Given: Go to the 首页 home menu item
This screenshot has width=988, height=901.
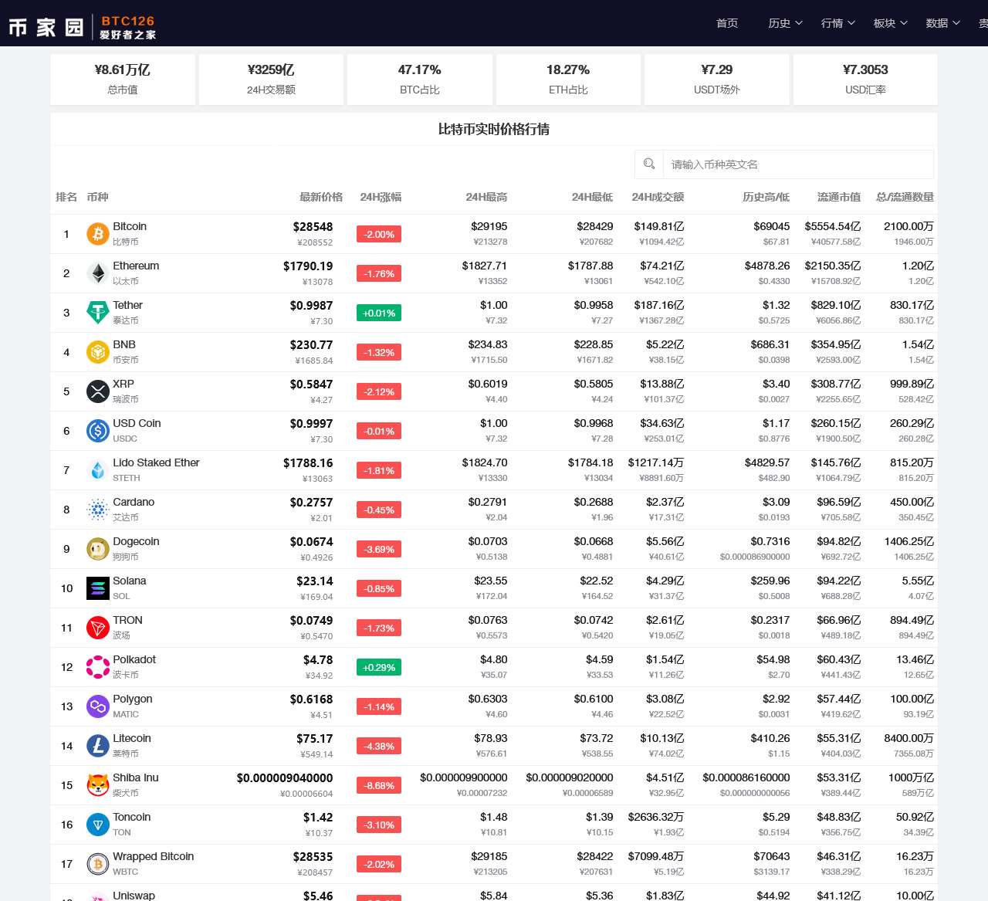Looking at the screenshot, I should click(727, 23).
